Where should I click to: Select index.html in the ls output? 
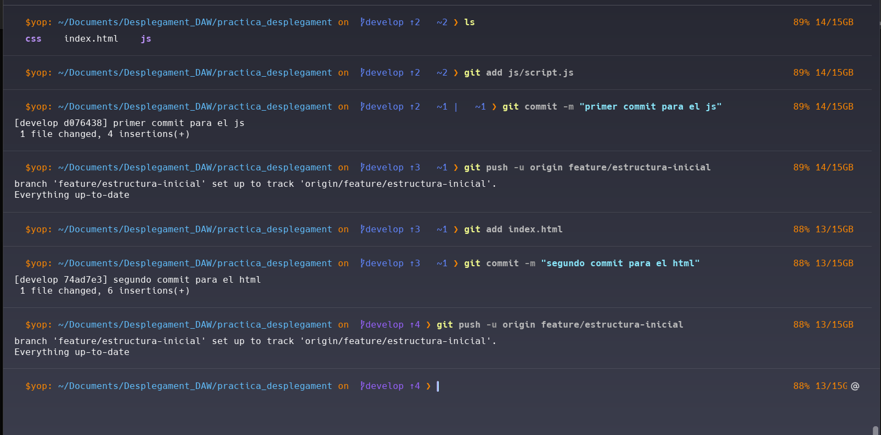pyautogui.click(x=91, y=39)
